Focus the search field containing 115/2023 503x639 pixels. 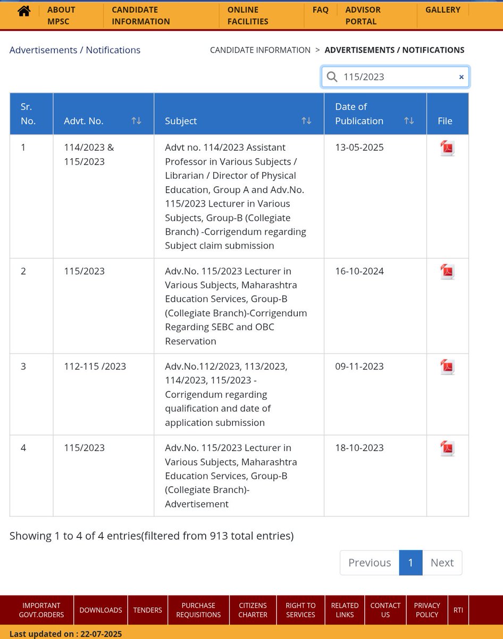[396, 77]
